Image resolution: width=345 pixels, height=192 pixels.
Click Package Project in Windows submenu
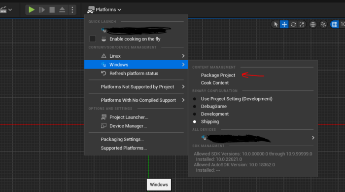(x=218, y=75)
